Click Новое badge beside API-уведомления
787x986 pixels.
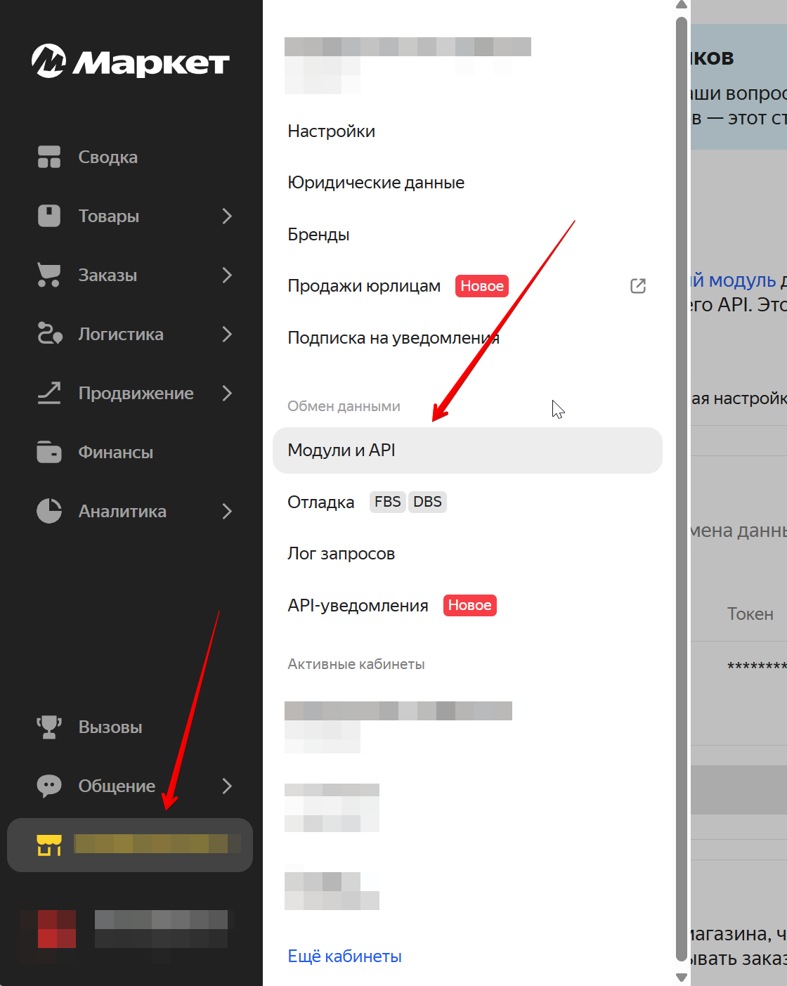(469, 605)
